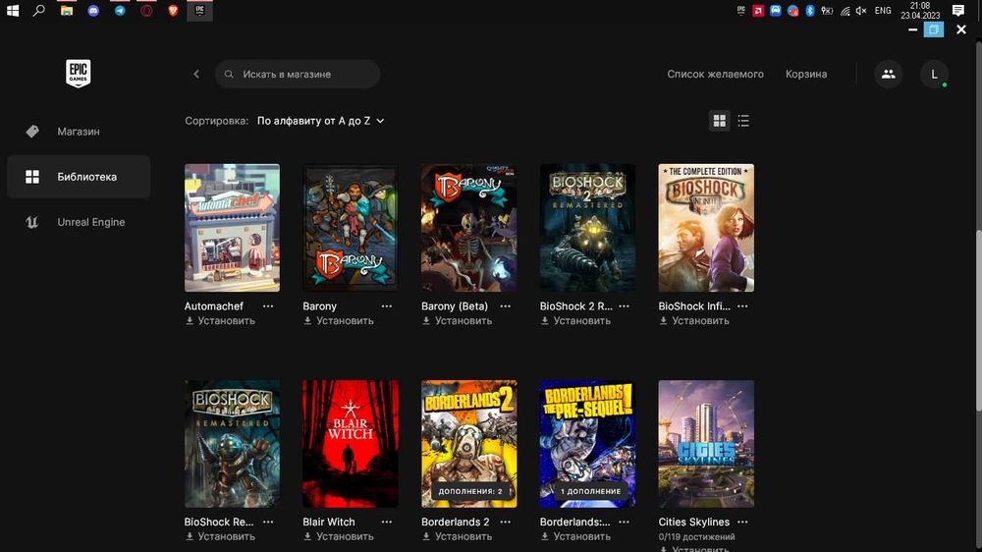The image size is (982, 552).
Task: Open "Корзина" cart
Action: (x=806, y=74)
